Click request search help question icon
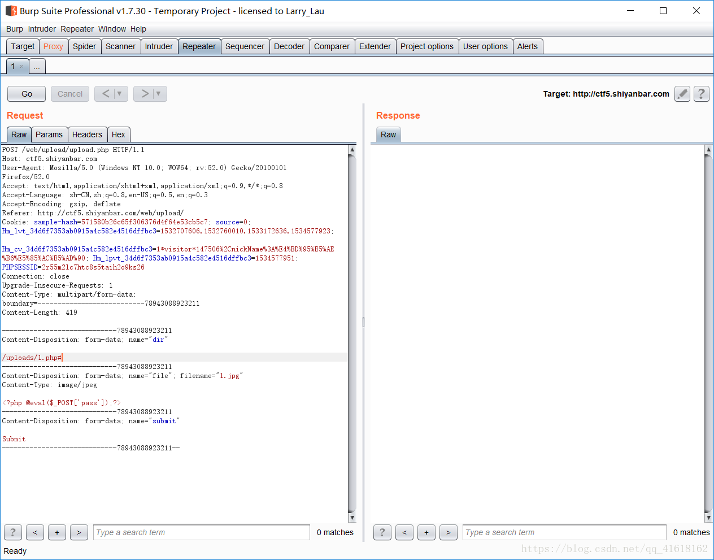This screenshot has width=714, height=560. [13, 532]
